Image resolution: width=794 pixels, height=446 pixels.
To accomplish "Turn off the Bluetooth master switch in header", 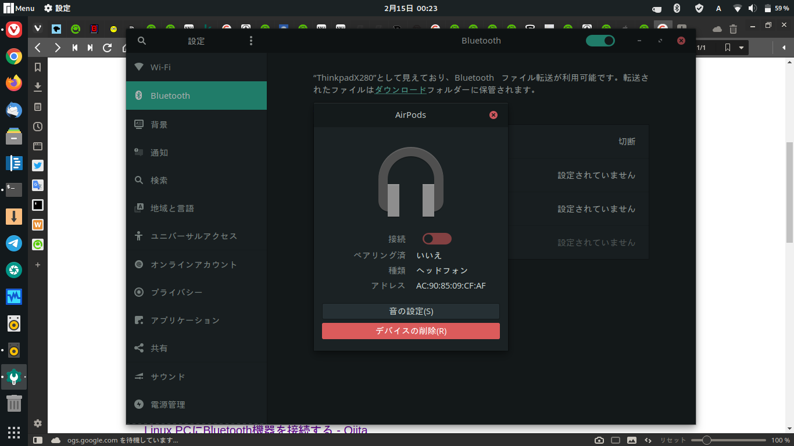I will tap(600, 41).
